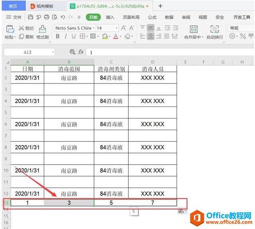Switch to 视图 View tab
This screenshot has width=255, height=229.
(203, 17)
